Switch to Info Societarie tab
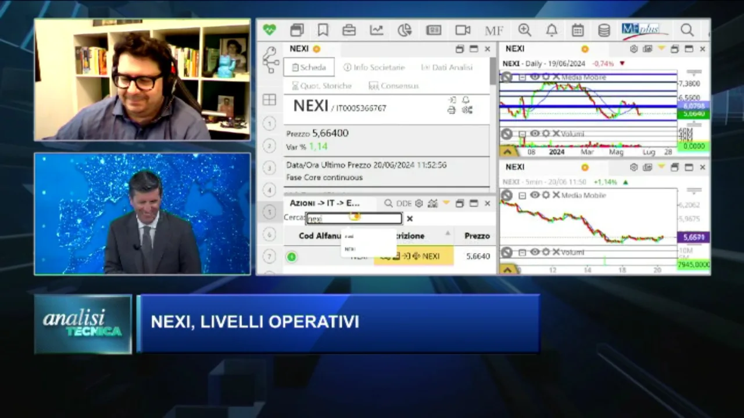Screen dimensions: 744x418 coord(374,67)
